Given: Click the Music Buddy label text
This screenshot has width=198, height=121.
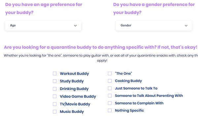Looking at the screenshot, I should [72, 112].
